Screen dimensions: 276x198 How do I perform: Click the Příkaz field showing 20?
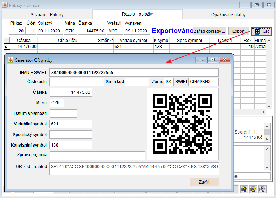(x=18, y=31)
